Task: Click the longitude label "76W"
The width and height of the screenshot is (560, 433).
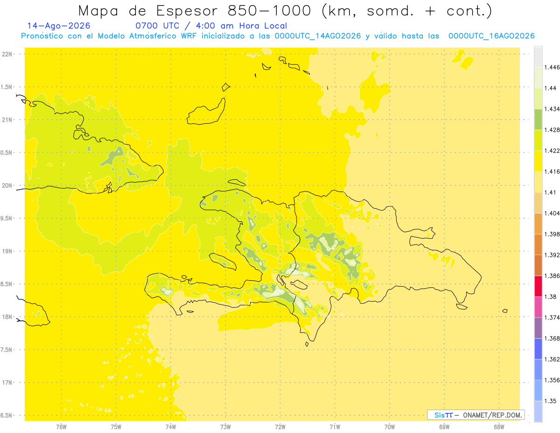Action: coord(61,427)
